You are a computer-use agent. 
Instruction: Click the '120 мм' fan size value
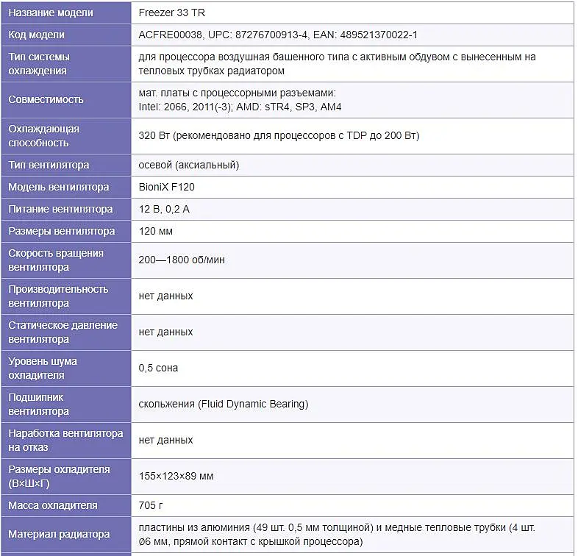pyautogui.click(x=156, y=231)
